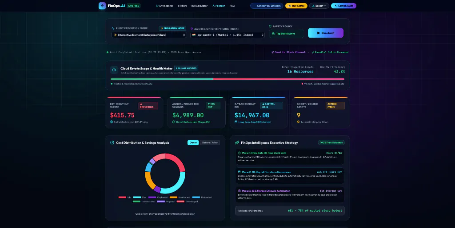Open the ROI Calculator nav item

(x=200, y=6)
